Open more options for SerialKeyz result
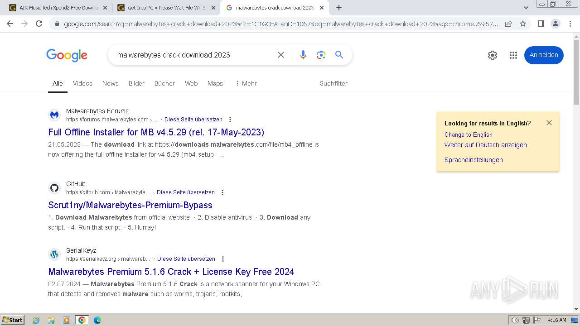The image size is (580, 326). [223, 259]
